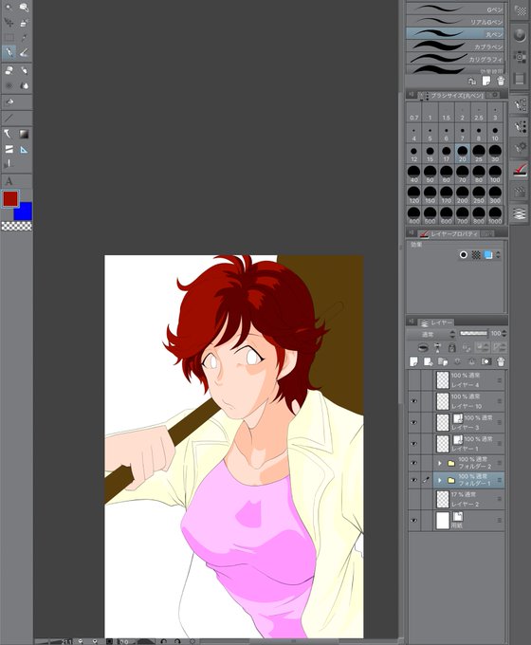Viewport: 531px width, 645px height.
Task: Select the Ruler triangle tool
Action: [24, 149]
